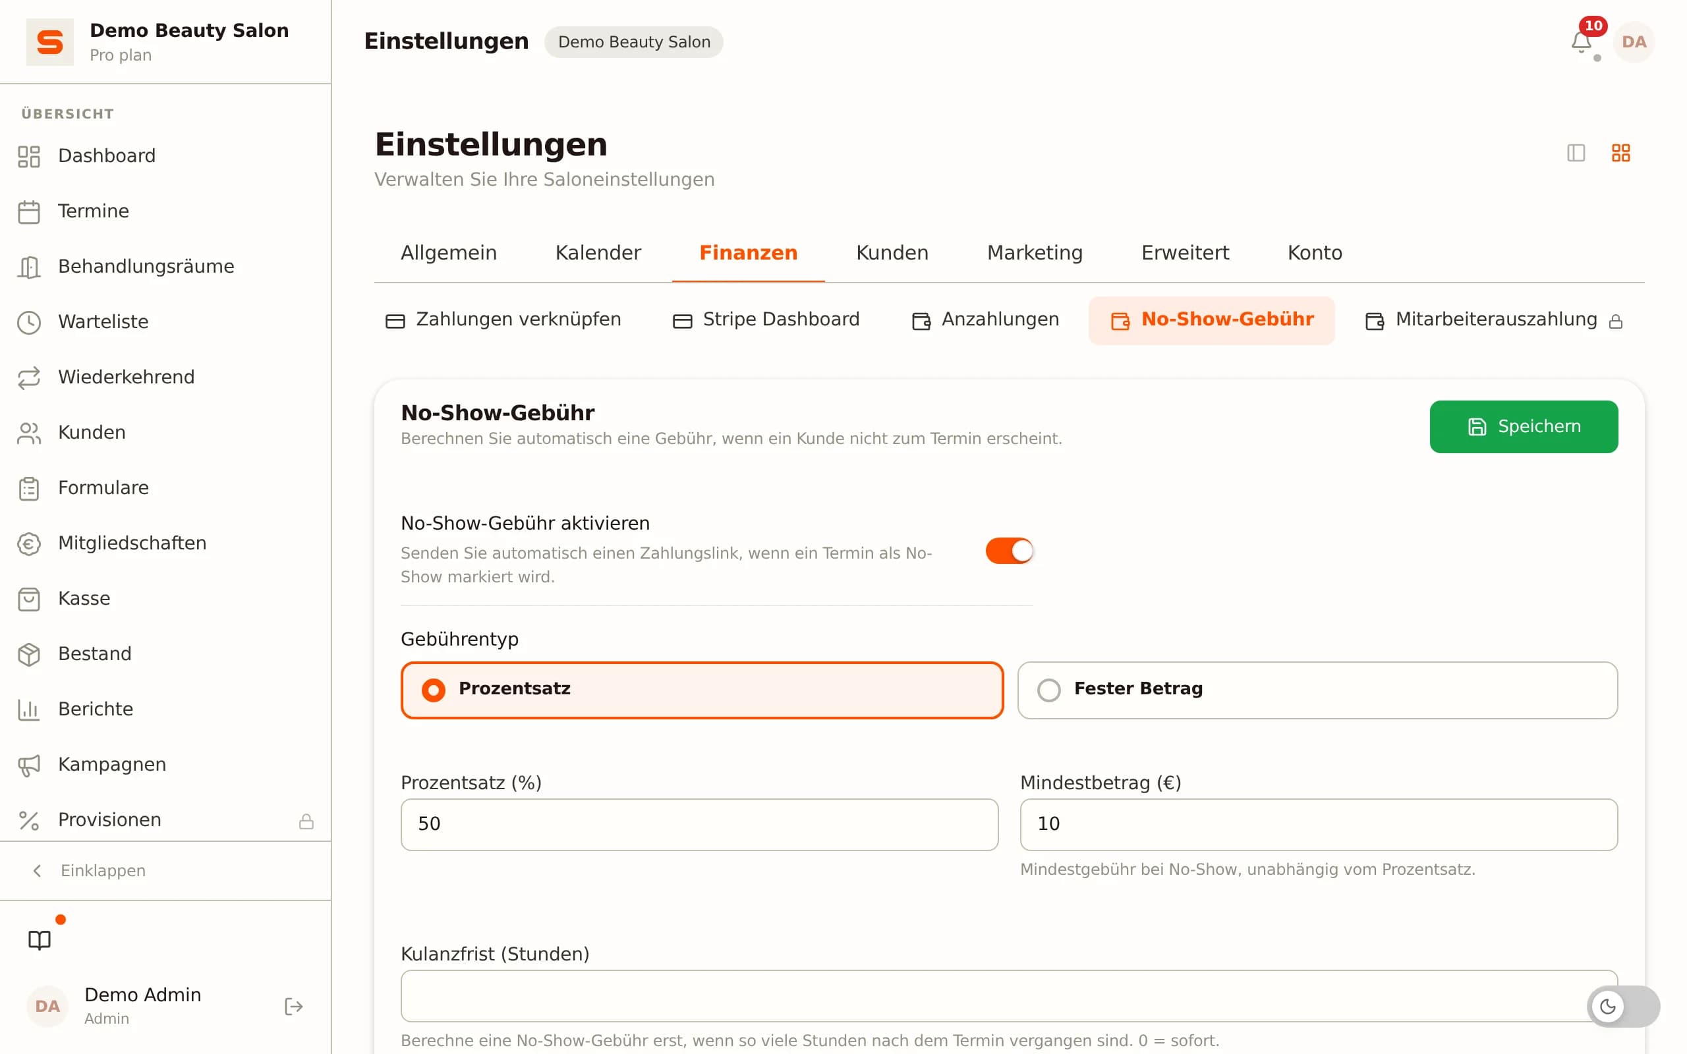Viewport: 1687px width, 1054px height.
Task: Click the Termine calendar icon
Action: click(x=28, y=211)
